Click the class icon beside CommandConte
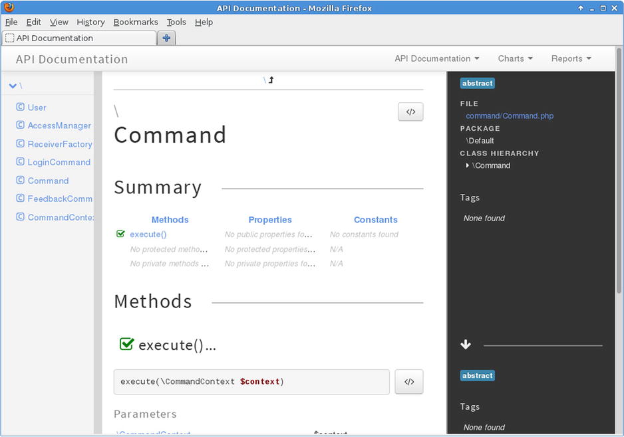 21,217
